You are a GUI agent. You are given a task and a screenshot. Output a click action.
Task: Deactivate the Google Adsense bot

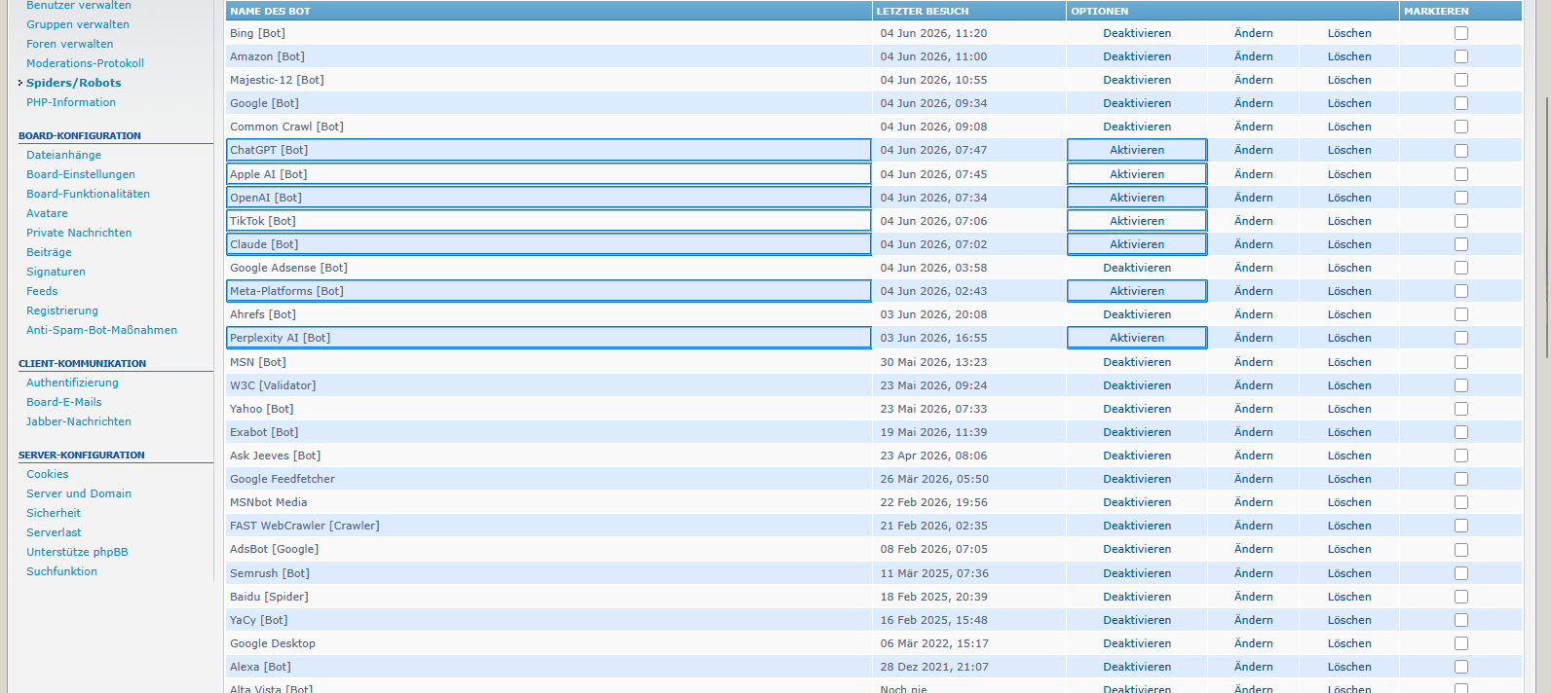1137,268
